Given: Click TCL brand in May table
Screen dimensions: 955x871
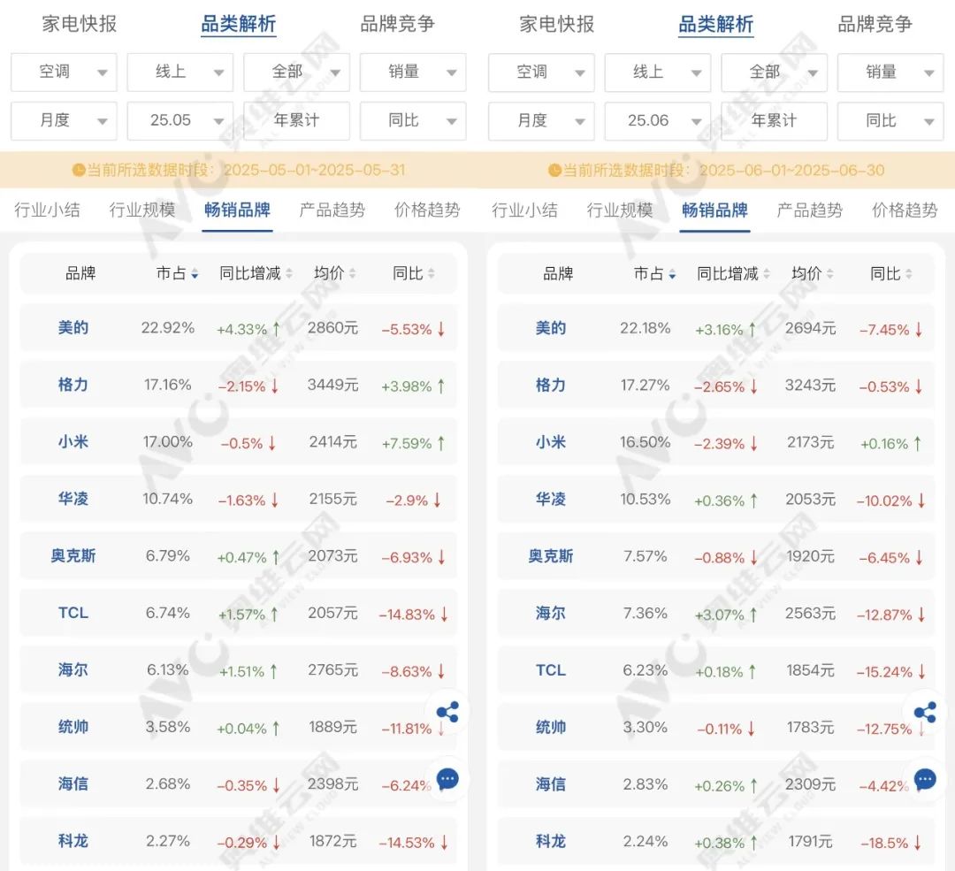Looking at the screenshot, I should pos(73,614).
